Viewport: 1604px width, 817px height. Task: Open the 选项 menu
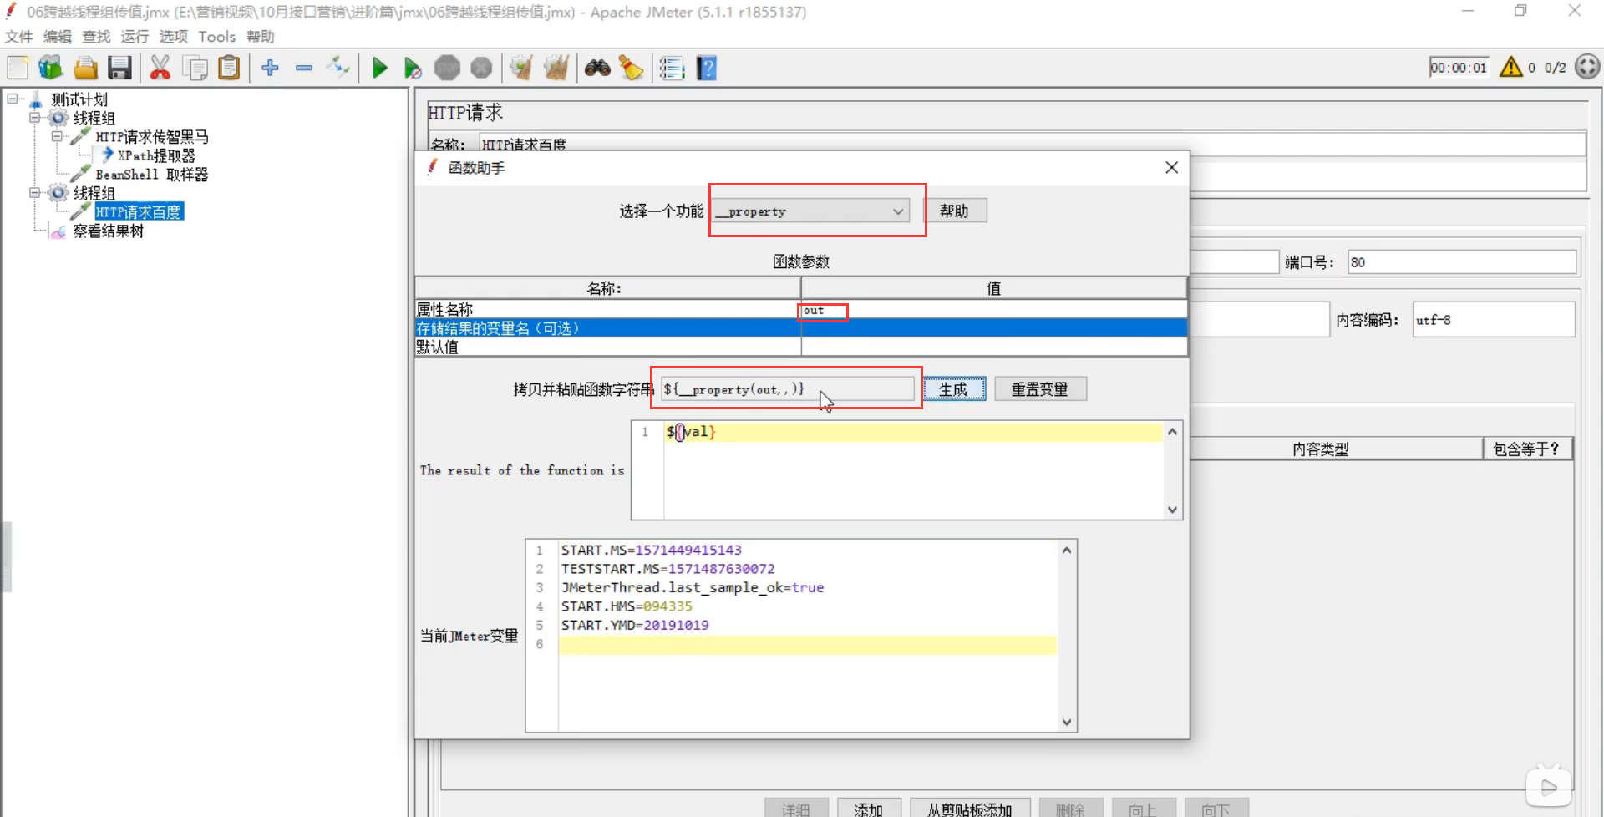[x=174, y=37]
